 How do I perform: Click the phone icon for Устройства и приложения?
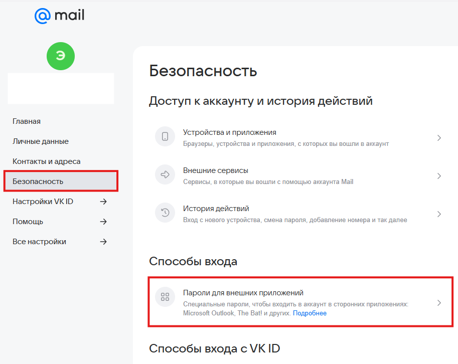click(165, 136)
